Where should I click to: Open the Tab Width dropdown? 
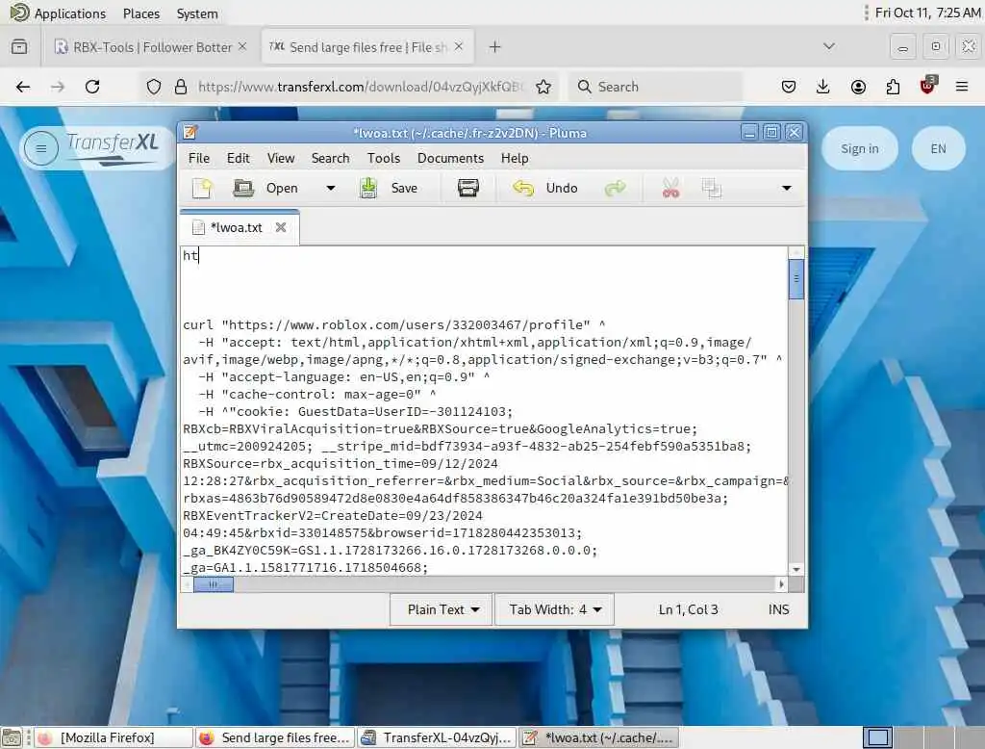click(x=555, y=609)
